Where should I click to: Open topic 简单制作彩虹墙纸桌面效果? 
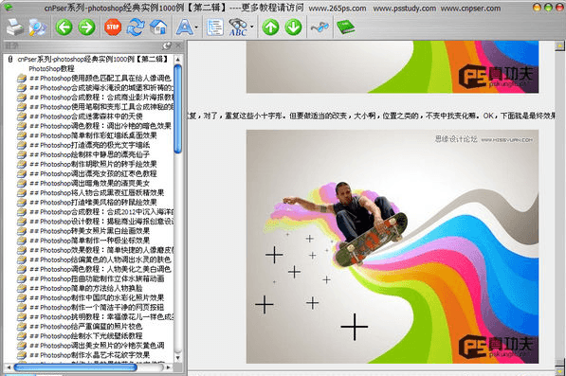tap(93, 135)
